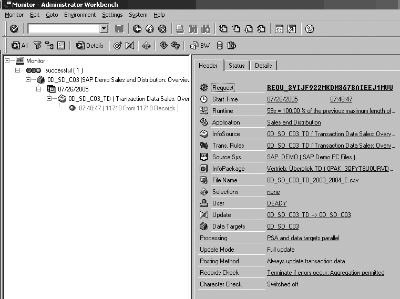Open the command field dropdown arrow
This screenshot has width=400, height=299.
[x=104, y=29]
